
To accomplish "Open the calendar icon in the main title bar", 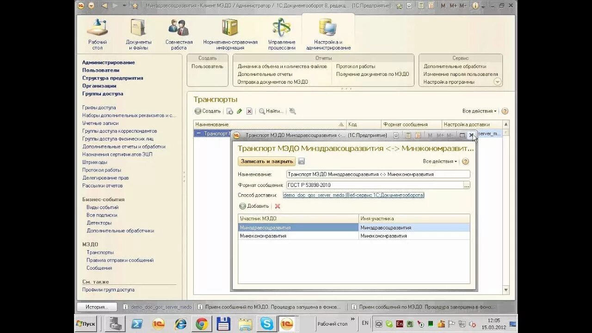I will tap(431, 6).
